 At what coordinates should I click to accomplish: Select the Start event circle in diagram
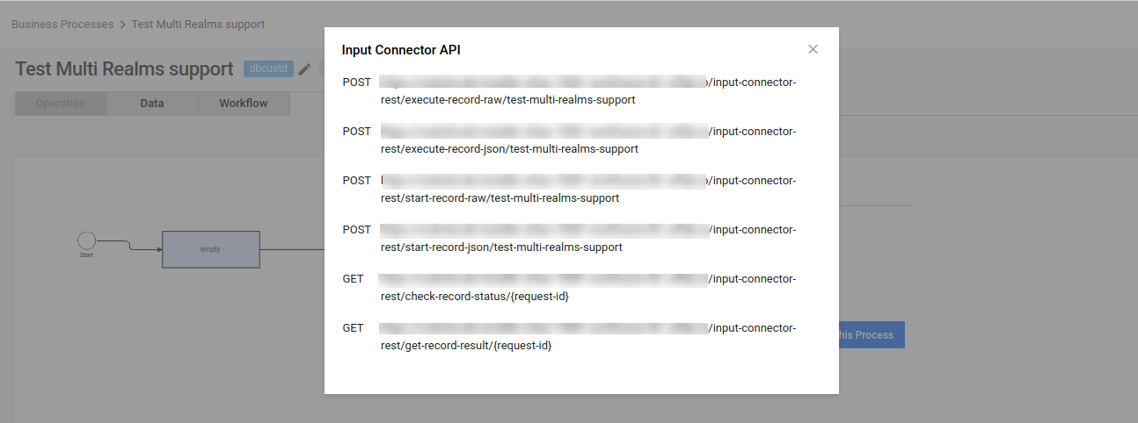coord(86,240)
